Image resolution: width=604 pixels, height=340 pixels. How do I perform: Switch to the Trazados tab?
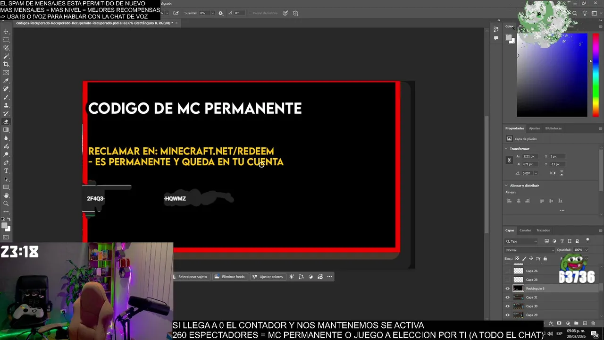[543, 230]
